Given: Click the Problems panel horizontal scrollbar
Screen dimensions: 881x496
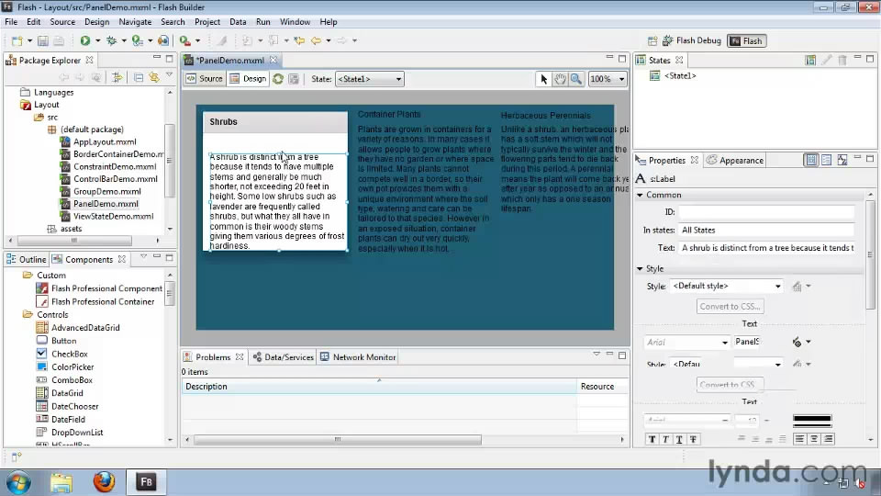Looking at the screenshot, I should click(x=338, y=439).
